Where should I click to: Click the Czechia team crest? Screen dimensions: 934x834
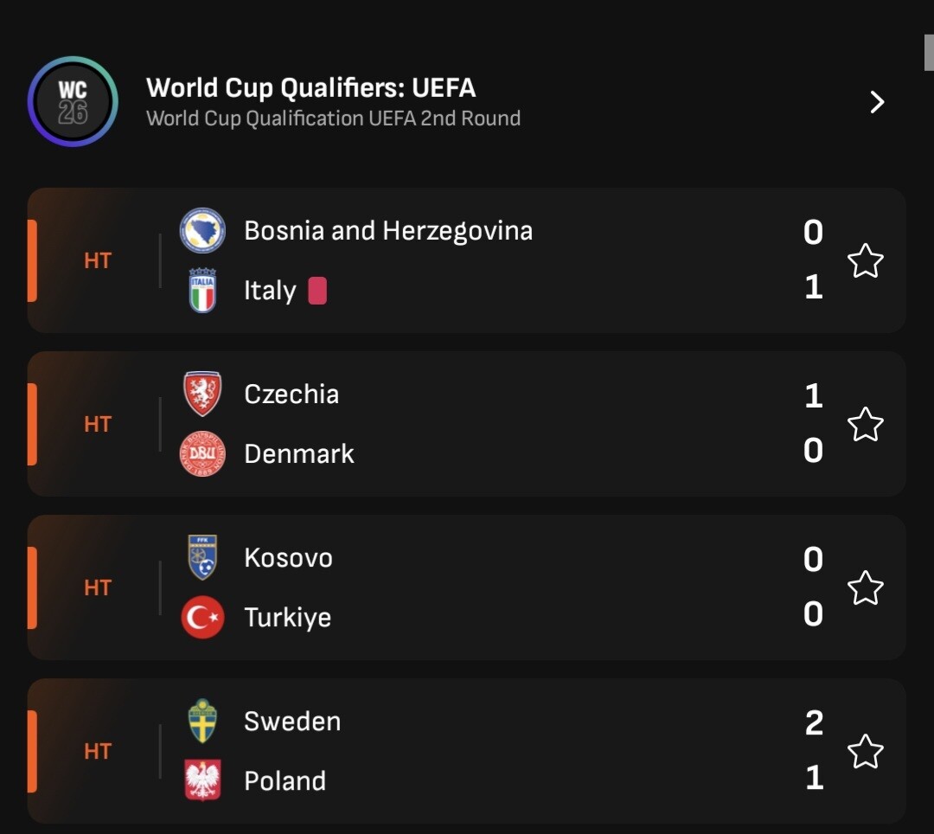coord(202,395)
